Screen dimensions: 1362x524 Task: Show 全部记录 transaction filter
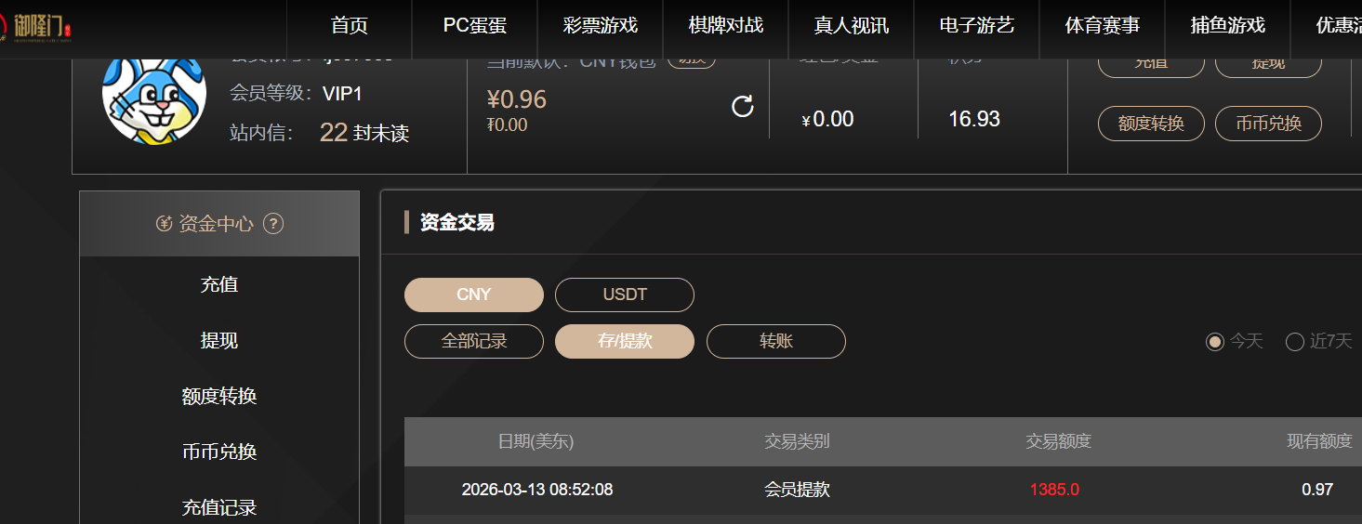(x=474, y=342)
